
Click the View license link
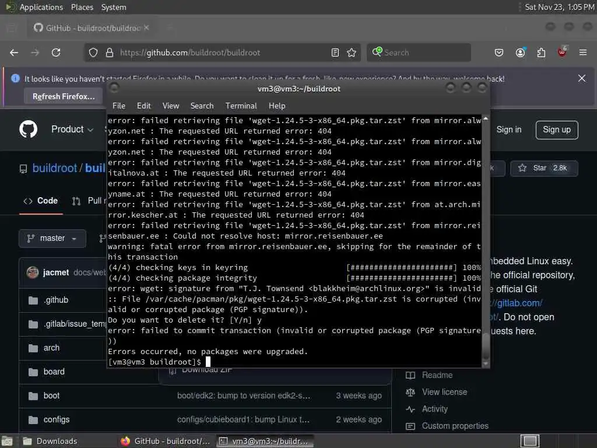pos(444,392)
